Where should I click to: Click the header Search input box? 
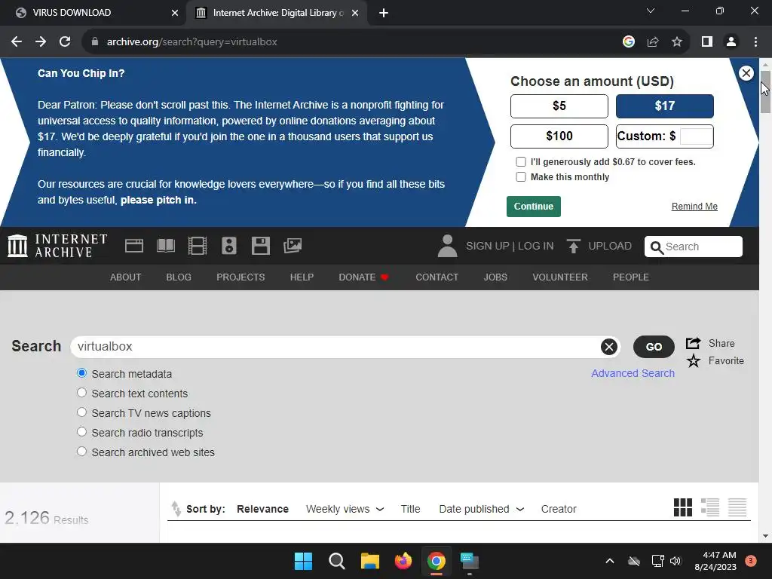[x=694, y=247]
